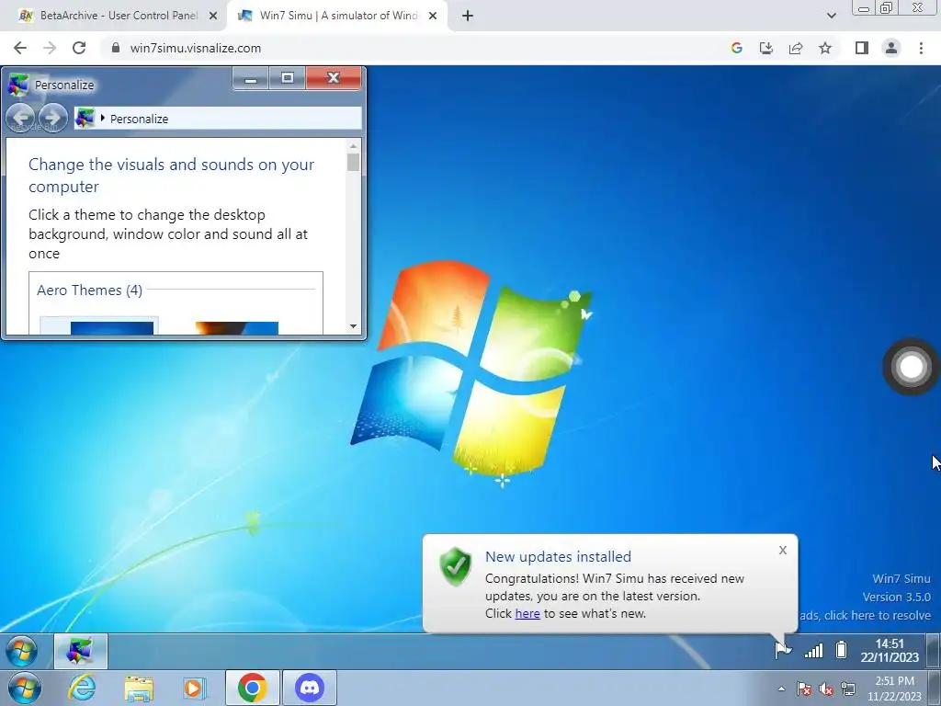This screenshot has height=706, width=941.
Task: Click the Chrome back arrow button
Action: click(20, 48)
